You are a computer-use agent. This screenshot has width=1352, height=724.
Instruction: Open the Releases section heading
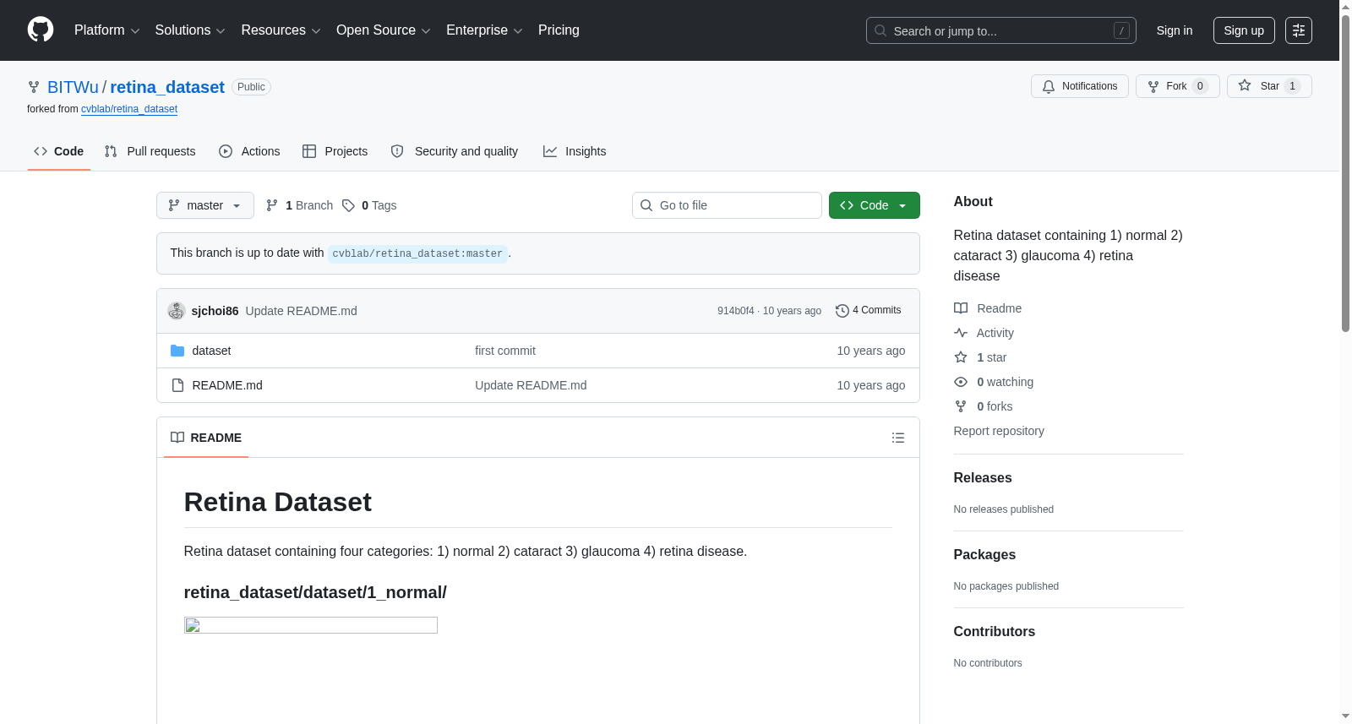coord(983,478)
